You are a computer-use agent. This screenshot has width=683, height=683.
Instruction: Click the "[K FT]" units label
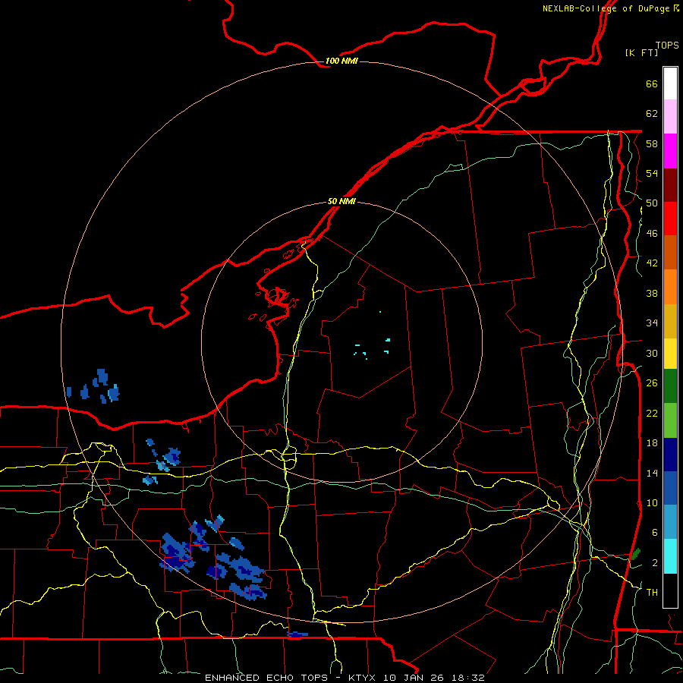click(x=641, y=52)
